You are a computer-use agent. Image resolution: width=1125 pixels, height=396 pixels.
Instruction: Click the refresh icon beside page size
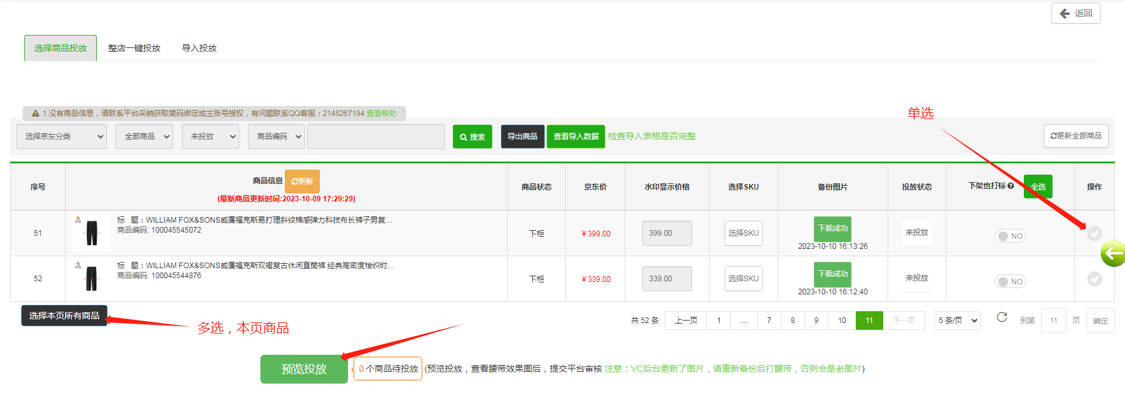[x=1002, y=317]
